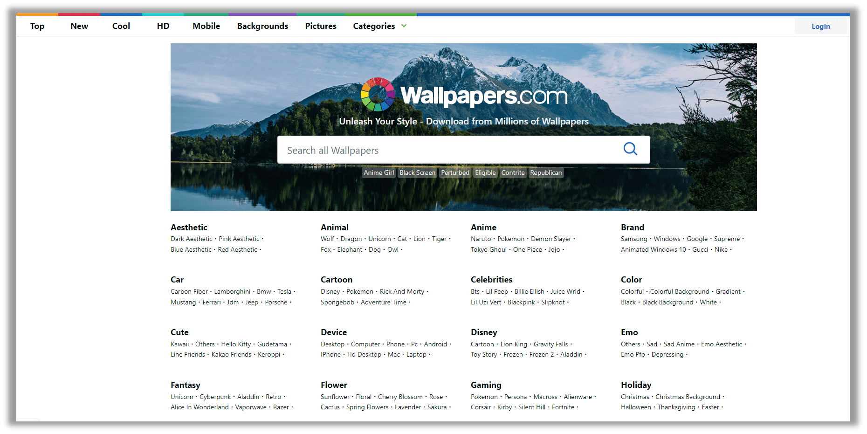The width and height of the screenshot is (867, 434).
Task: Click the Alice In Wonderland link
Action: [x=200, y=407]
